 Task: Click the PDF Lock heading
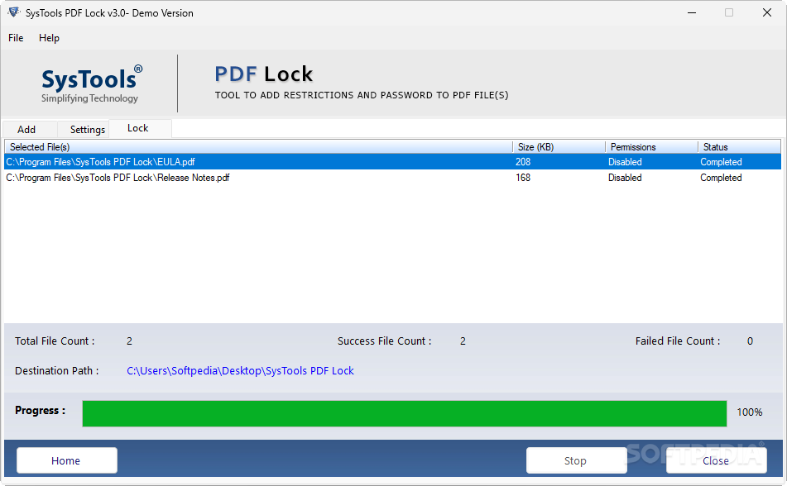[263, 74]
